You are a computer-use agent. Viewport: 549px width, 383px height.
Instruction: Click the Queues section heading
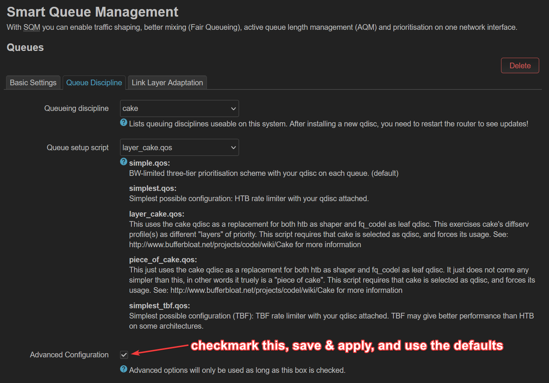[x=25, y=48]
